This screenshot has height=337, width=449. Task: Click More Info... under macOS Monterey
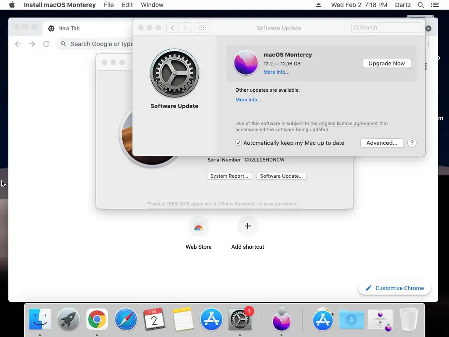coord(276,72)
